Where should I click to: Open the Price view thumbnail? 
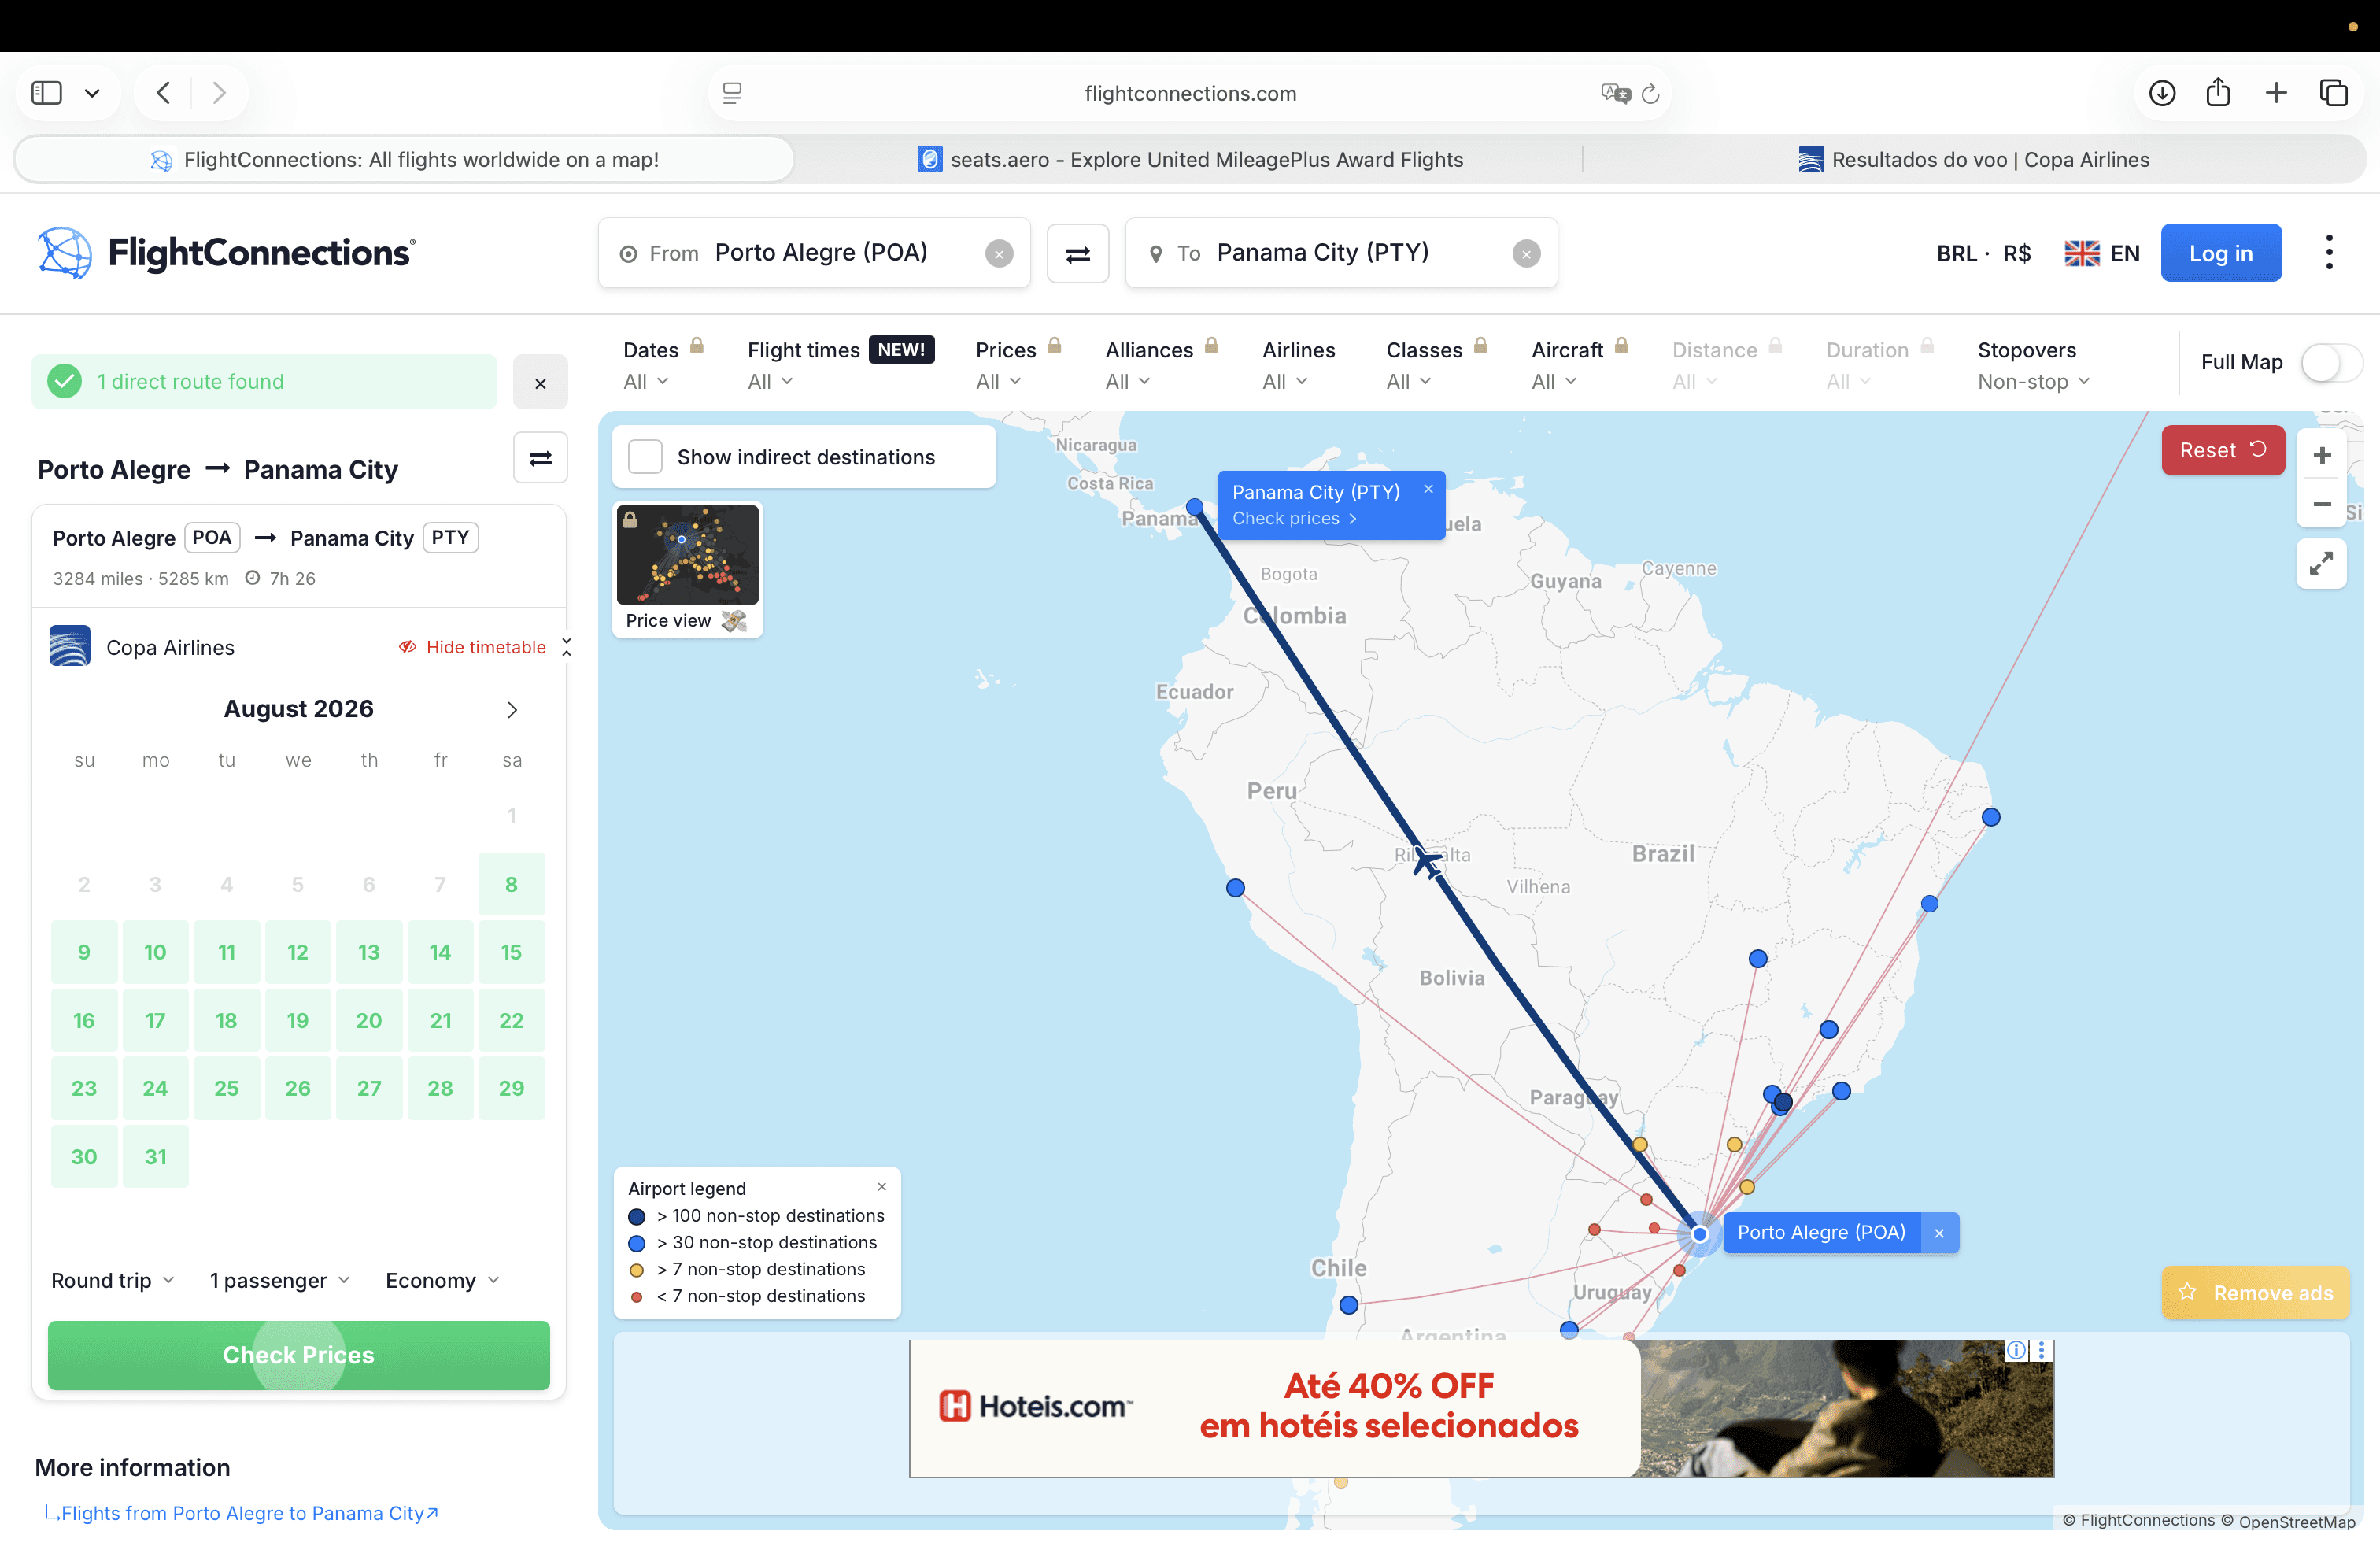click(688, 568)
